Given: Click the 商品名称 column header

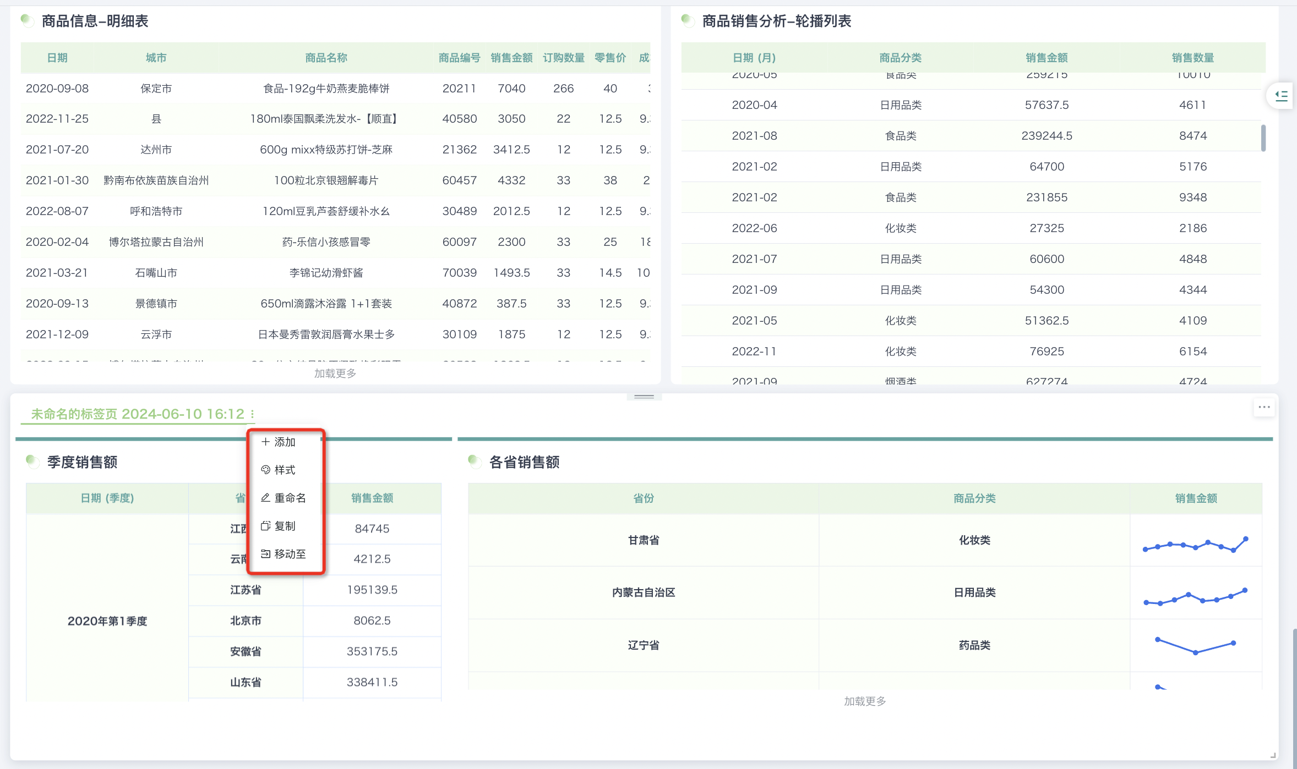Looking at the screenshot, I should 326,58.
